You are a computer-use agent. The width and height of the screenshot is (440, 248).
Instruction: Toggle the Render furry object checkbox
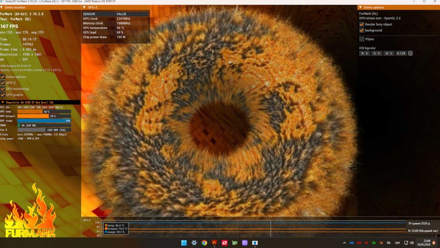(362, 25)
